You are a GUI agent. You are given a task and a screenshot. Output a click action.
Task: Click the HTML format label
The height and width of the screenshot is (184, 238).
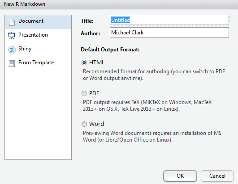point(97,63)
